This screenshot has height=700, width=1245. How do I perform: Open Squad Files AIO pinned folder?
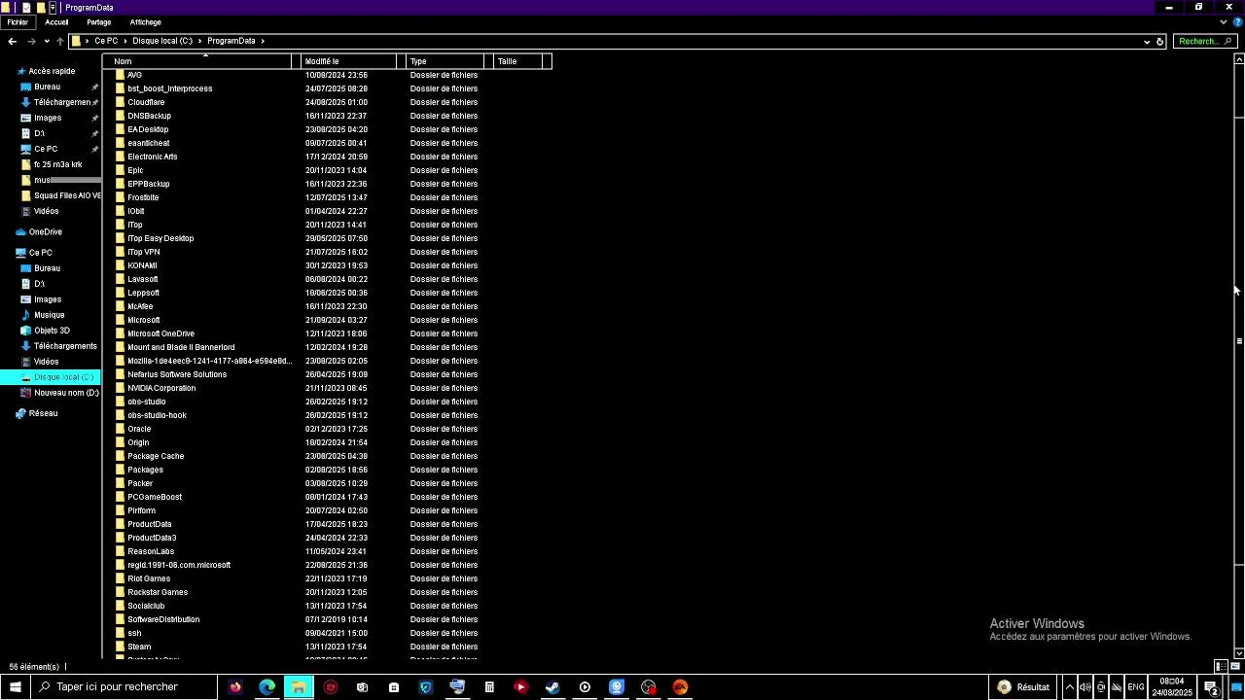[x=67, y=195]
